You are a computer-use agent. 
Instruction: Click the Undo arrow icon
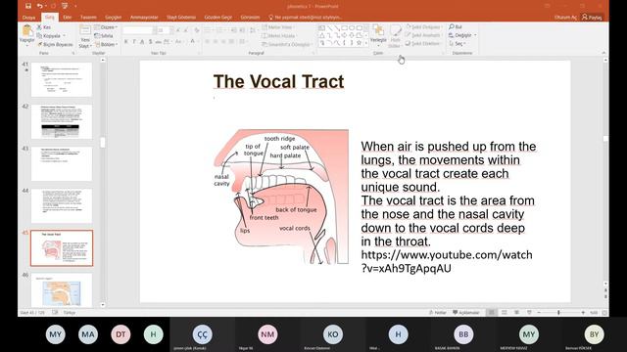tap(39, 6)
